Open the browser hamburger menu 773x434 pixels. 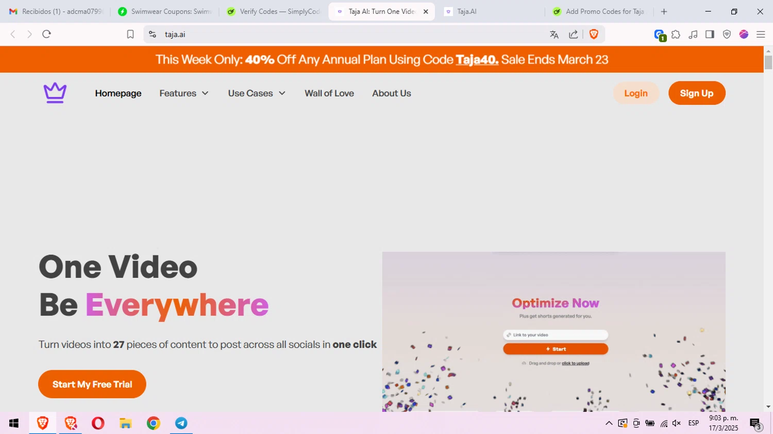tap(761, 34)
